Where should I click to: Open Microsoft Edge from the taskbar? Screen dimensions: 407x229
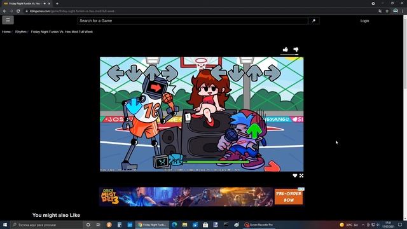[174, 225]
